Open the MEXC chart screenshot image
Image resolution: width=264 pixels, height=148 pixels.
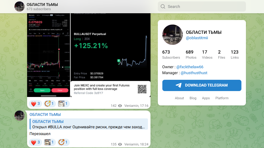click(49, 55)
